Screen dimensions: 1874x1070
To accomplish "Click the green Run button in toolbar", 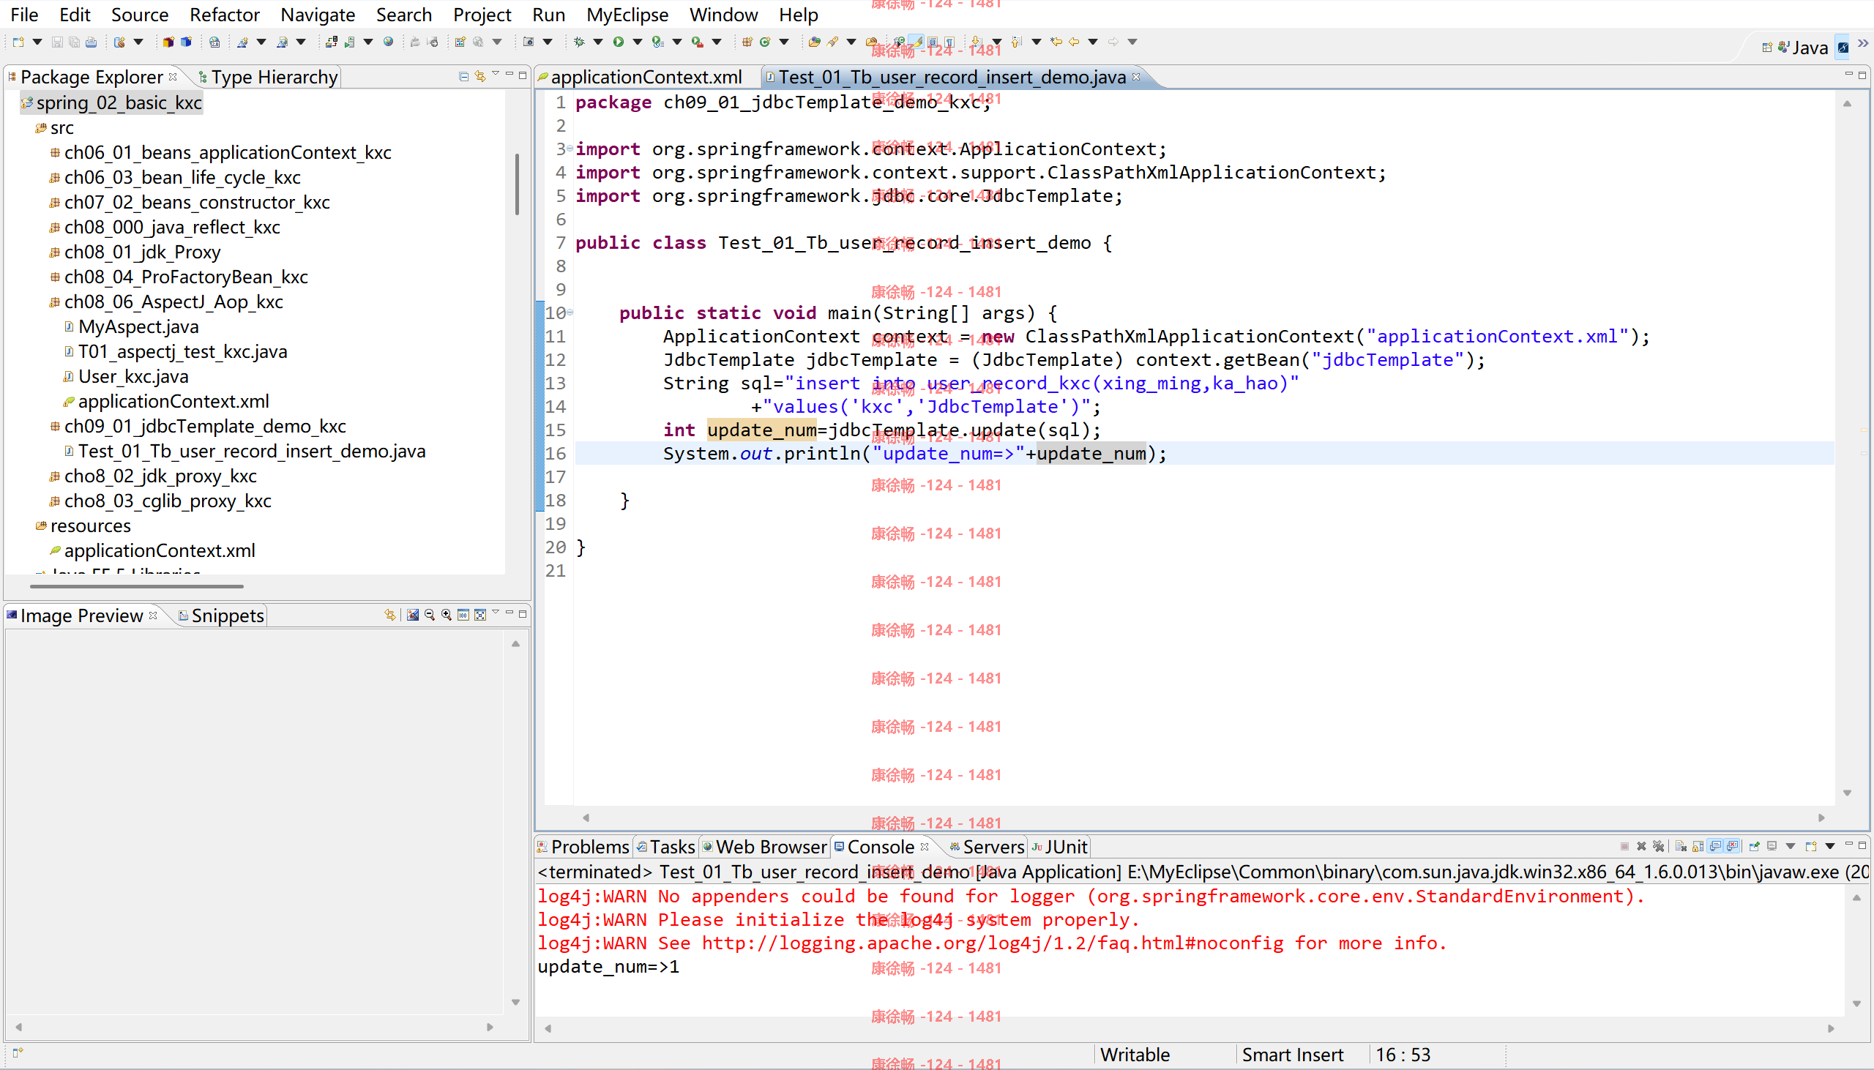I will pos(618,42).
